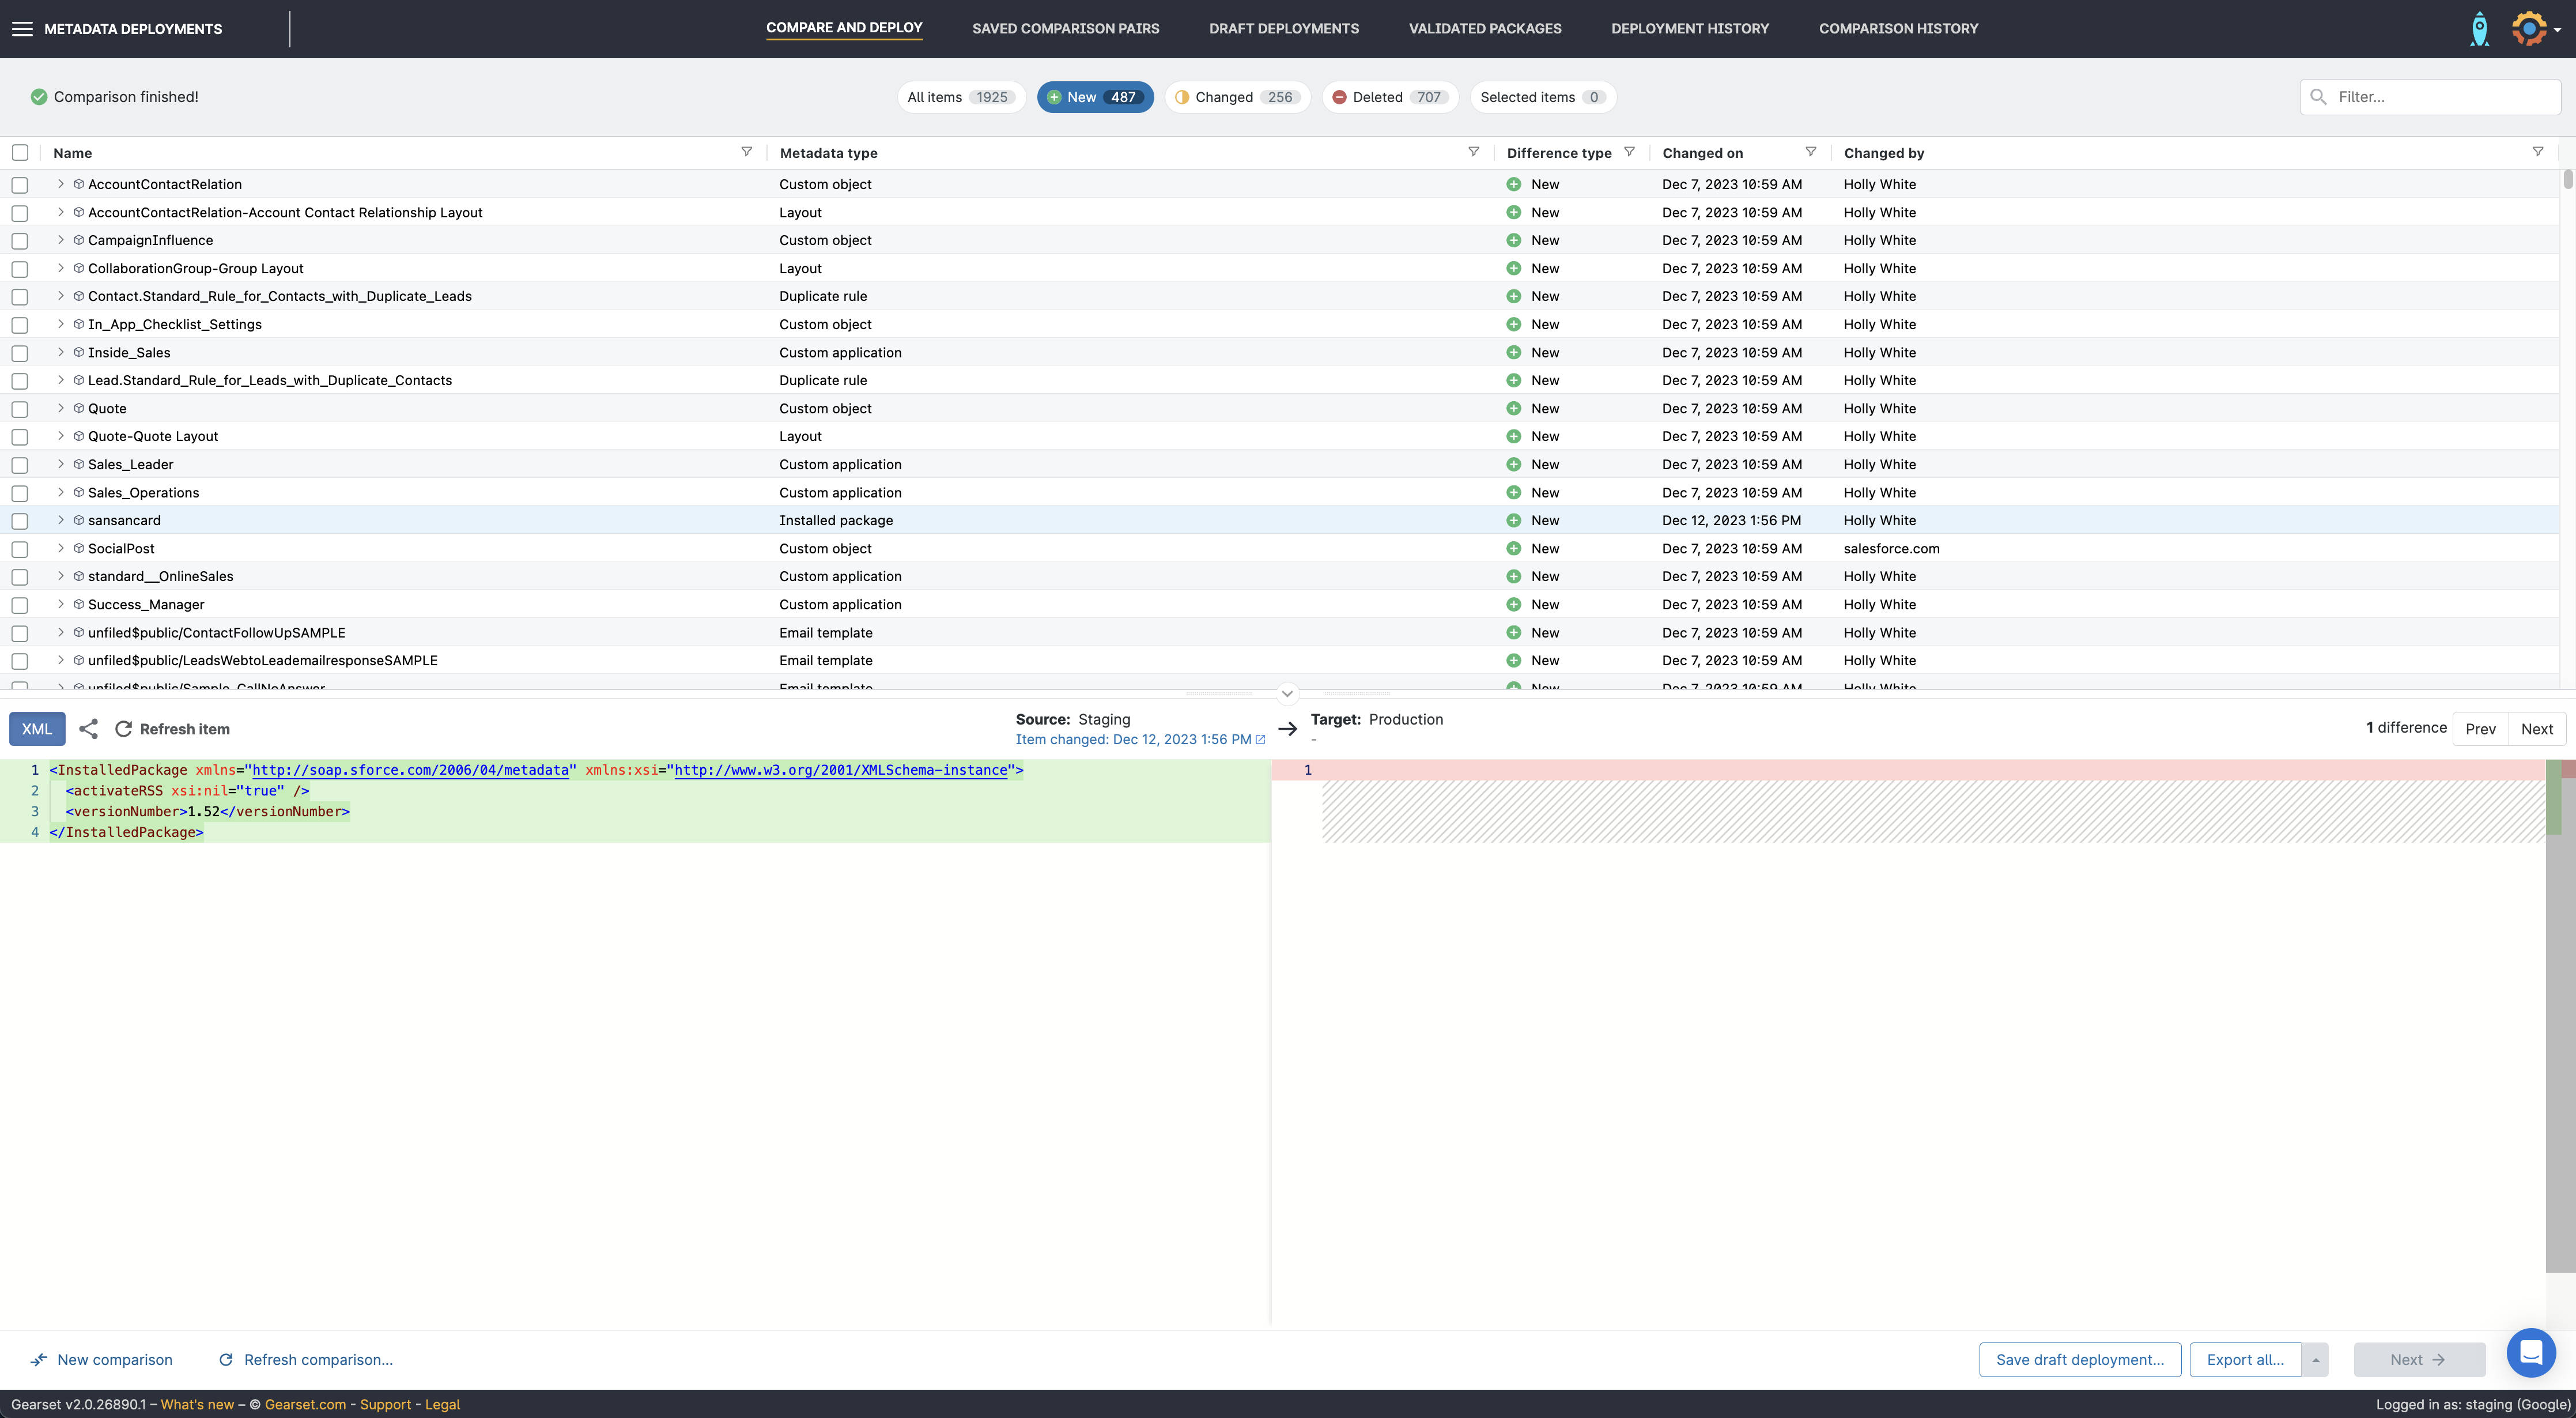Click the Name column filter icon
Viewport: 2576px width, 1418px height.
(x=746, y=152)
